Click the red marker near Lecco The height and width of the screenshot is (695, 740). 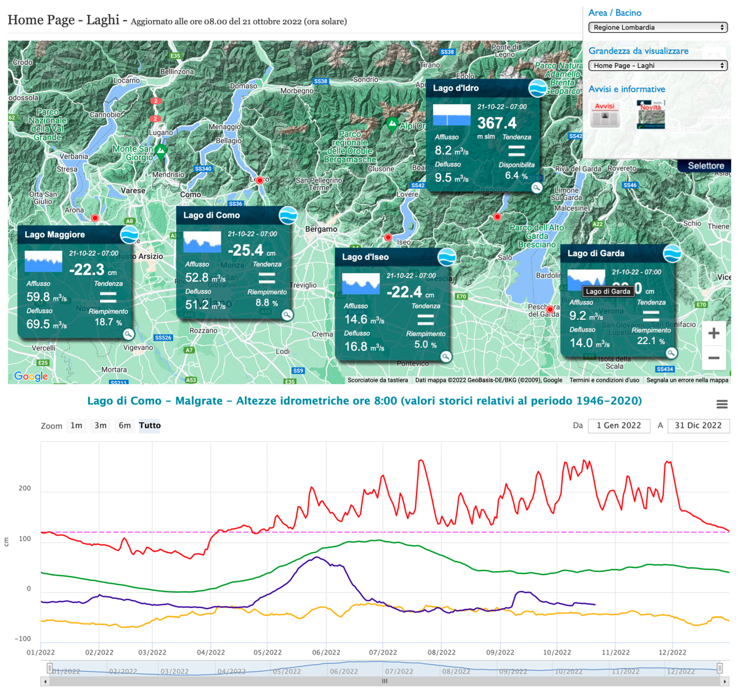(260, 180)
